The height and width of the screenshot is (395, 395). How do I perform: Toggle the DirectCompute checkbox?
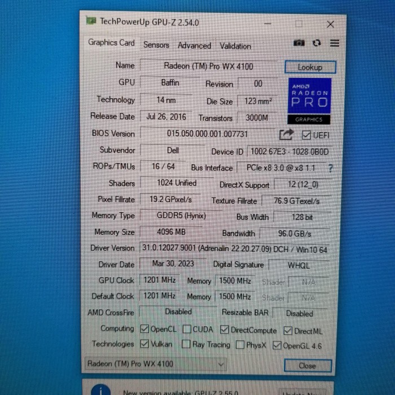[224, 330]
